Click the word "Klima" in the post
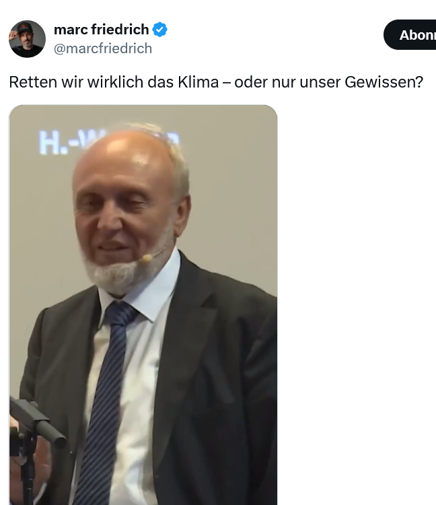The width and height of the screenshot is (436, 505). [x=198, y=82]
